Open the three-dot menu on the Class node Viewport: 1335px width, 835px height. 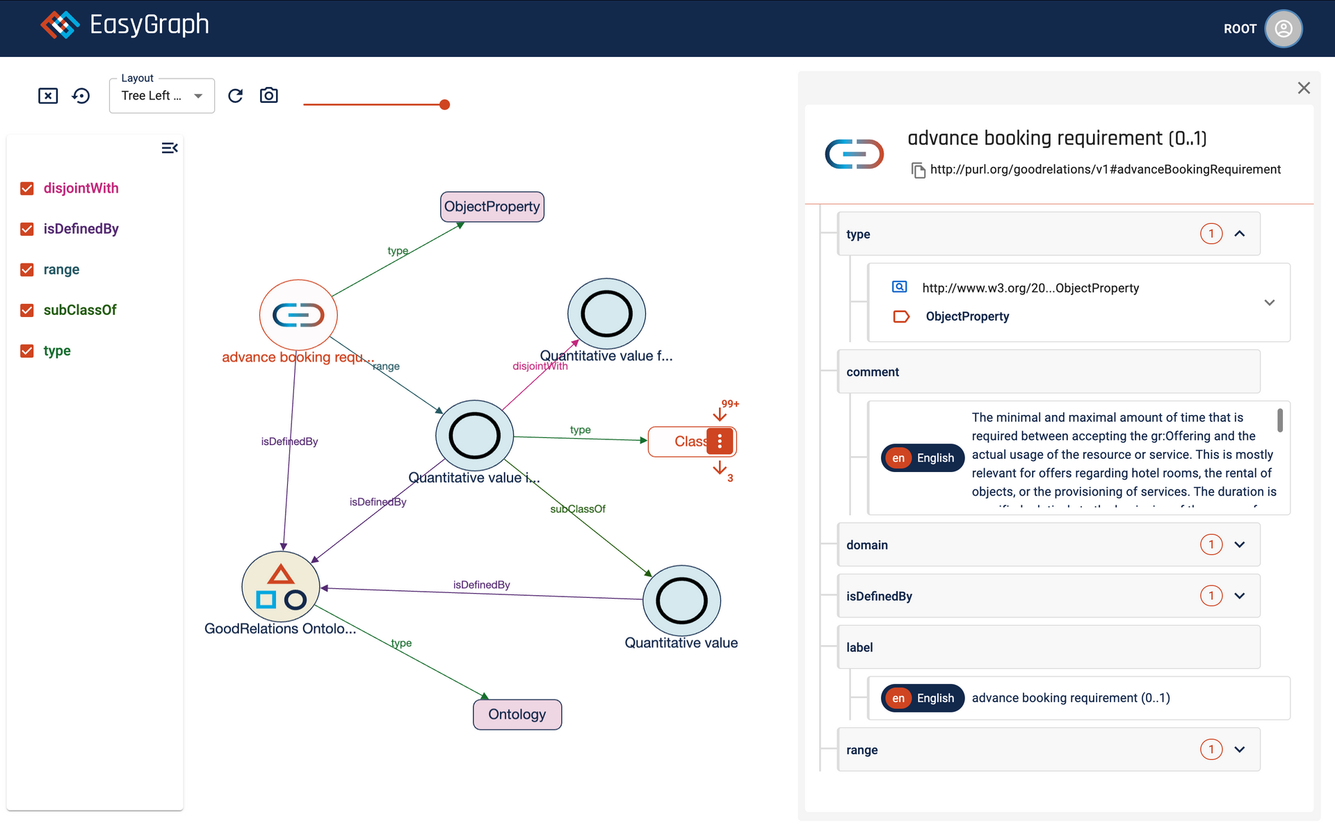[x=720, y=441]
